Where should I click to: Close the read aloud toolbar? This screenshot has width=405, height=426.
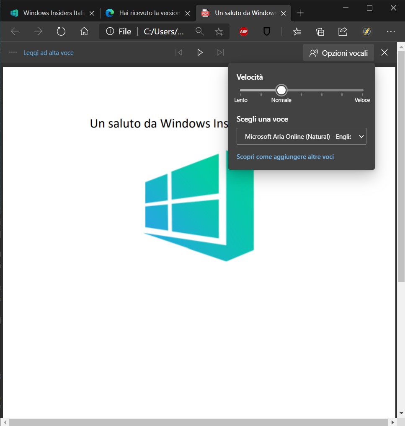click(x=384, y=52)
